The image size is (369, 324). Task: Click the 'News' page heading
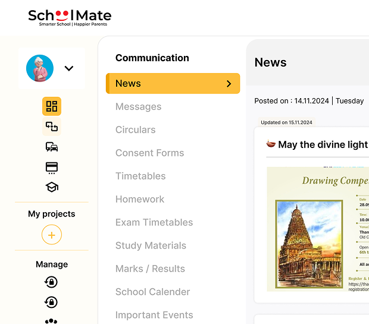[x=271, y=62]
